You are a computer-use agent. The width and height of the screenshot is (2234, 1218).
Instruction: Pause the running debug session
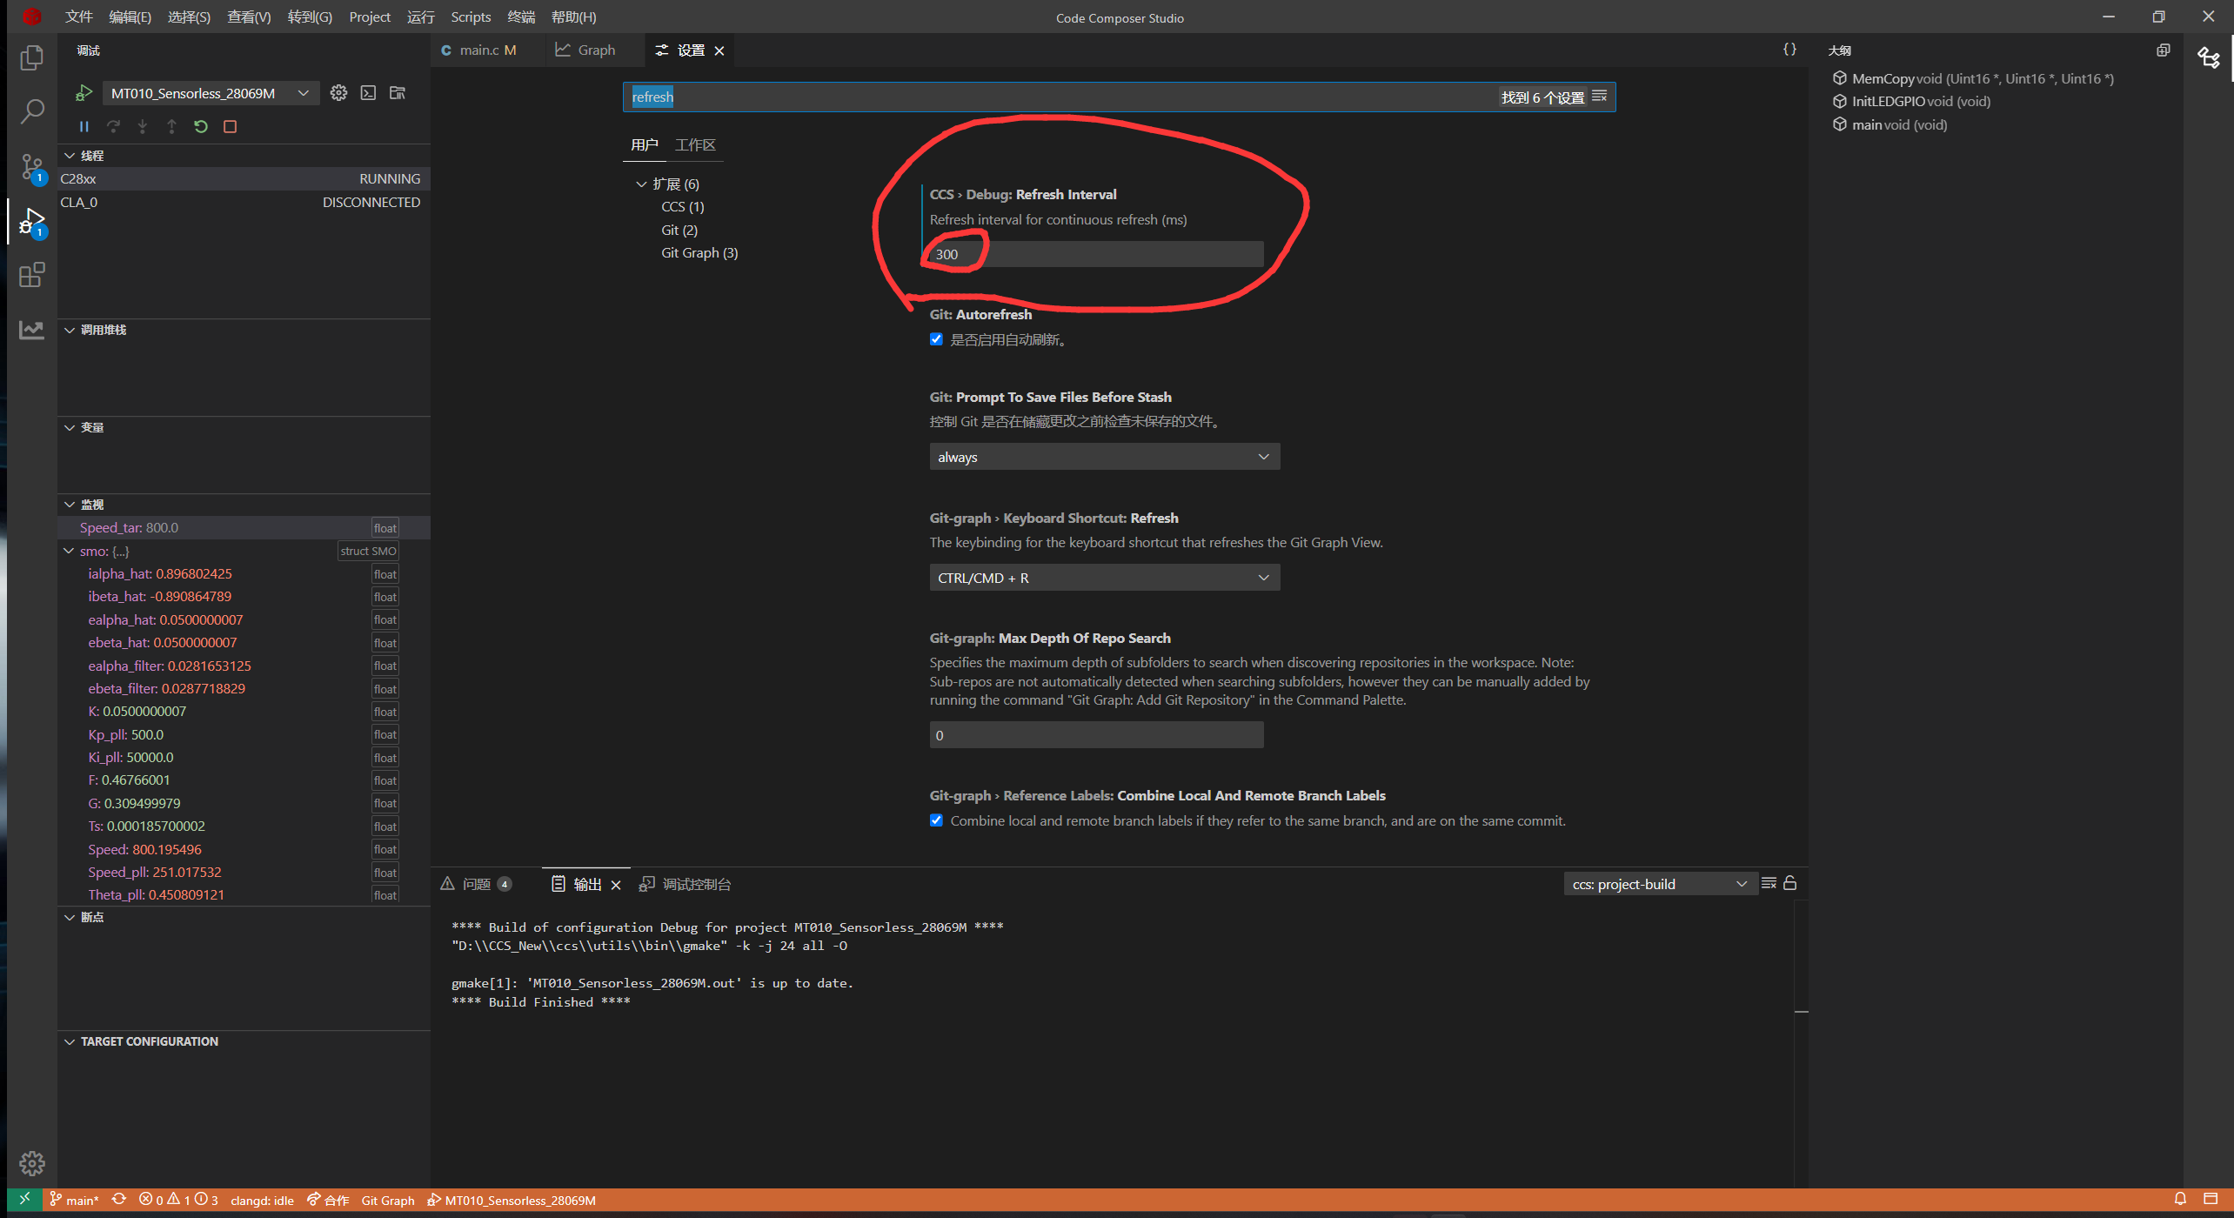(84, 126)
